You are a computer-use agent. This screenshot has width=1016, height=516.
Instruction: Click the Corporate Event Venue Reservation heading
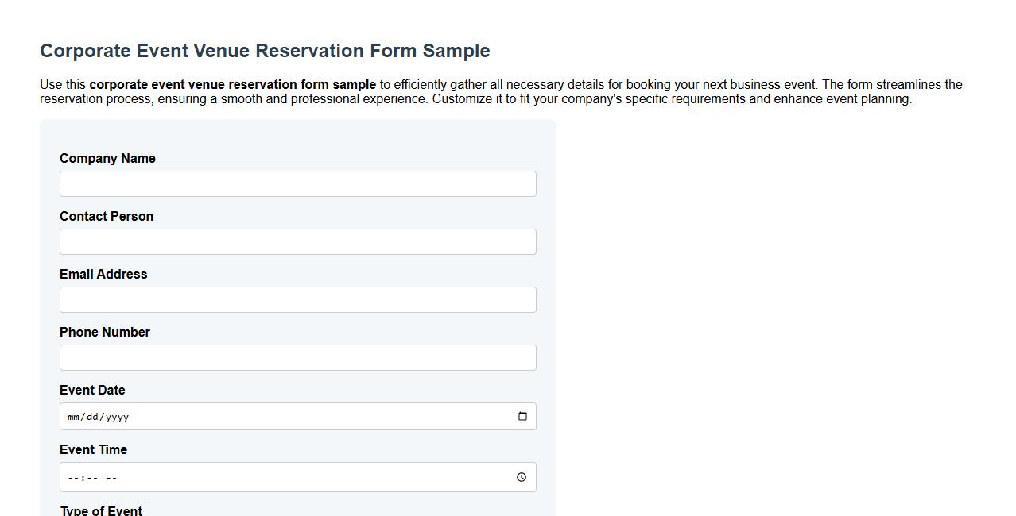pyautogui.click(x=265, y=50)
